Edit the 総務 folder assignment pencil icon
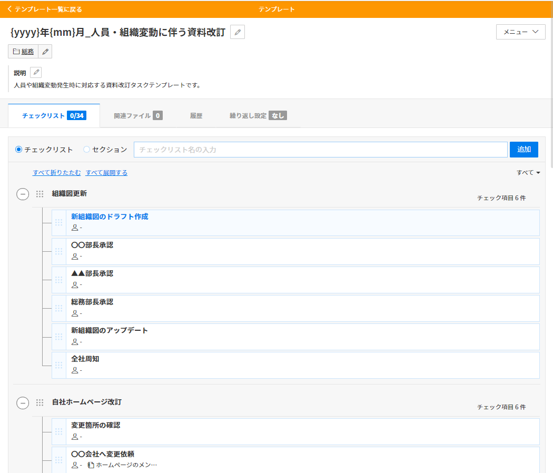The width and height of the screenshot is (553, 473). [44, 51]
